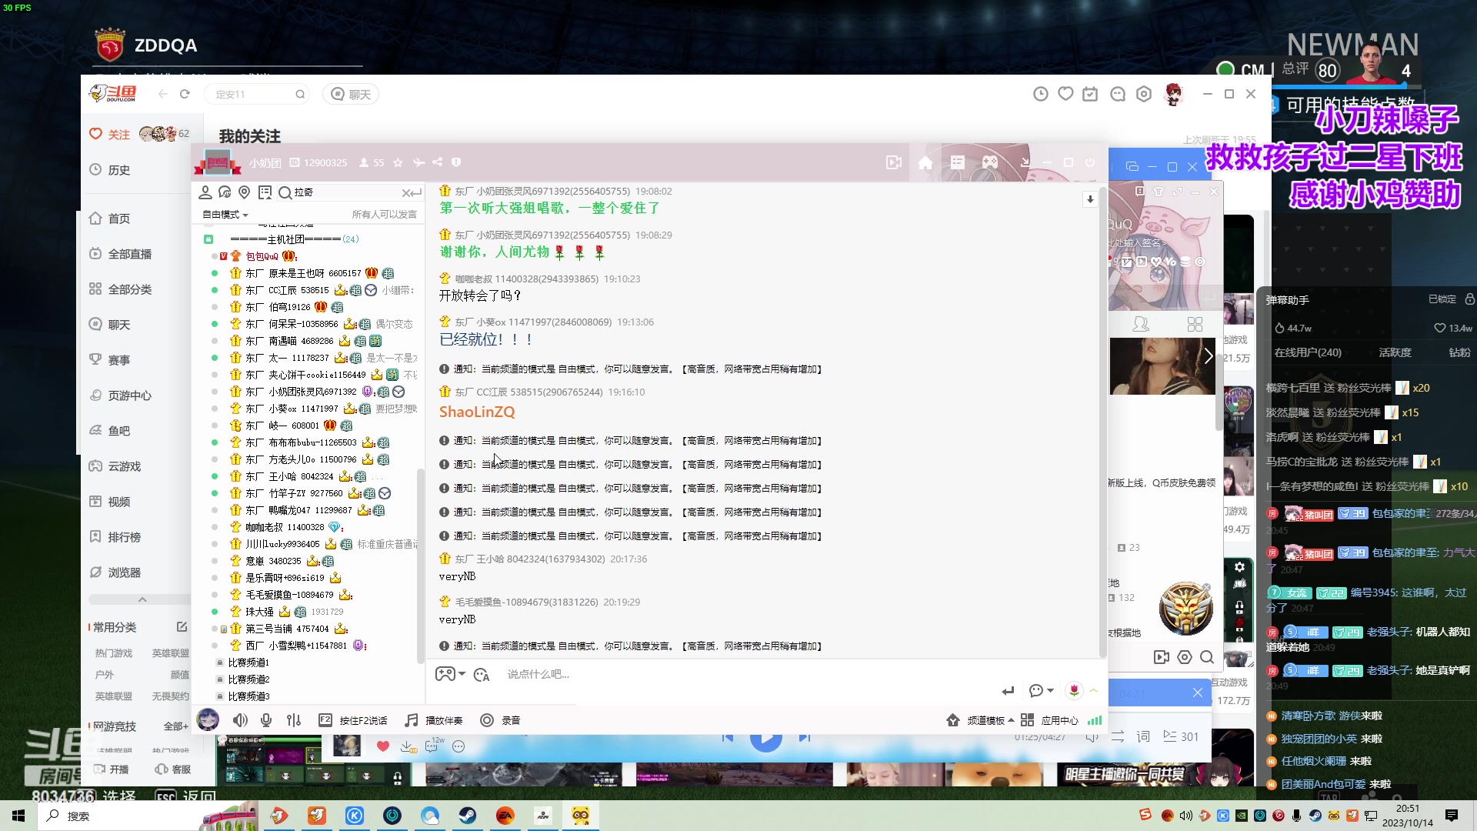Collapse the Douyu sidebar menu up chevron
This screenshot has height=831, width=1477.
tap(142, 599)
